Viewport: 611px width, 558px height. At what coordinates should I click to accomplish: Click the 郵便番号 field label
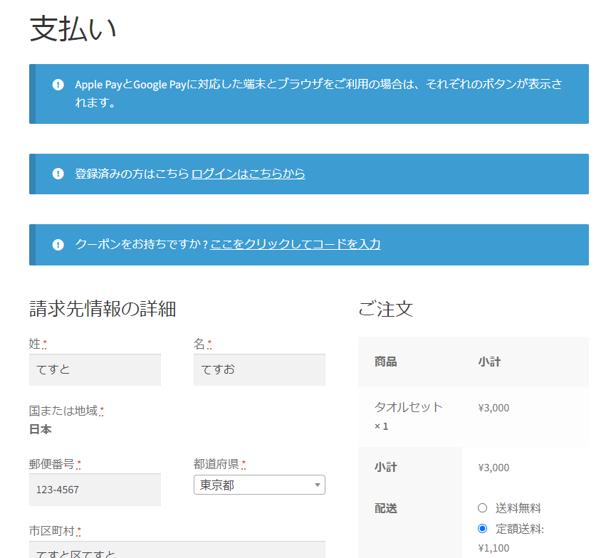[x=52, y=464]
